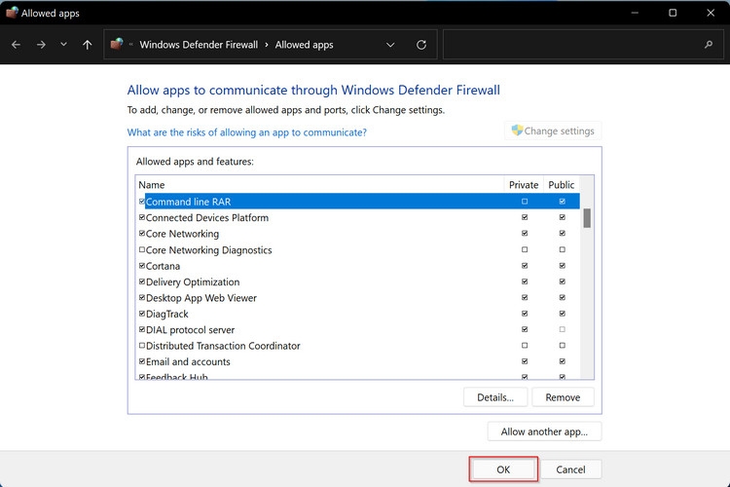Maximize the Allowed apps window
The width and height of the screenshot is (730, 487).
673,13
